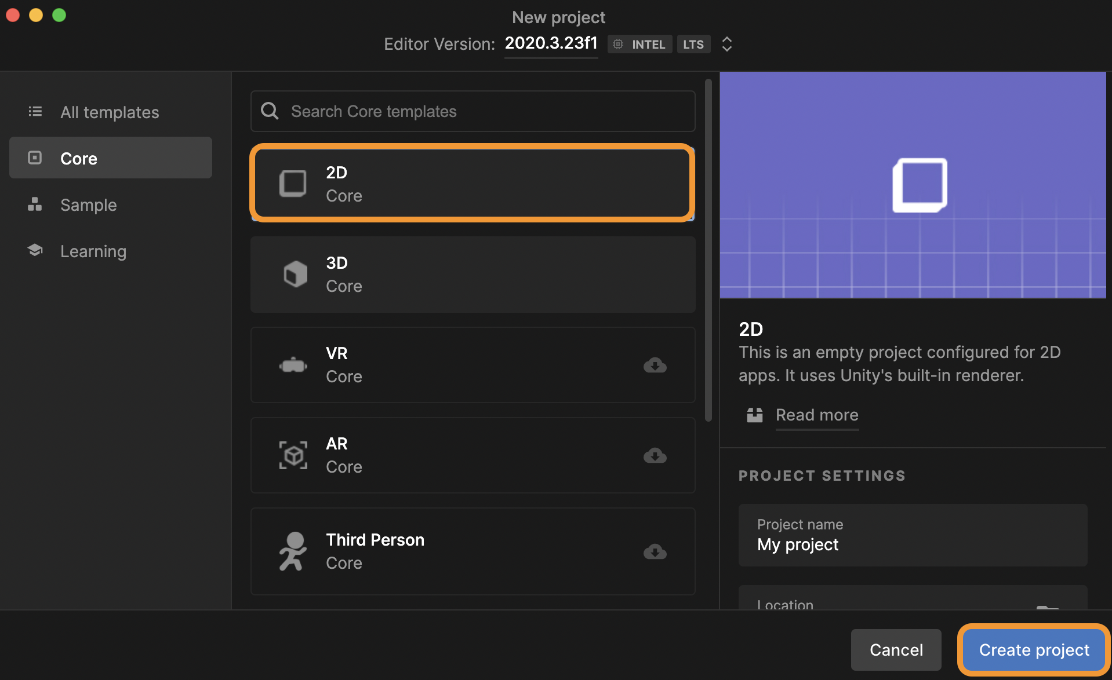Click the magnifier icon in the search box
Image resolution: width=1112 pixels, height=680 pixels.
point(270,111)
